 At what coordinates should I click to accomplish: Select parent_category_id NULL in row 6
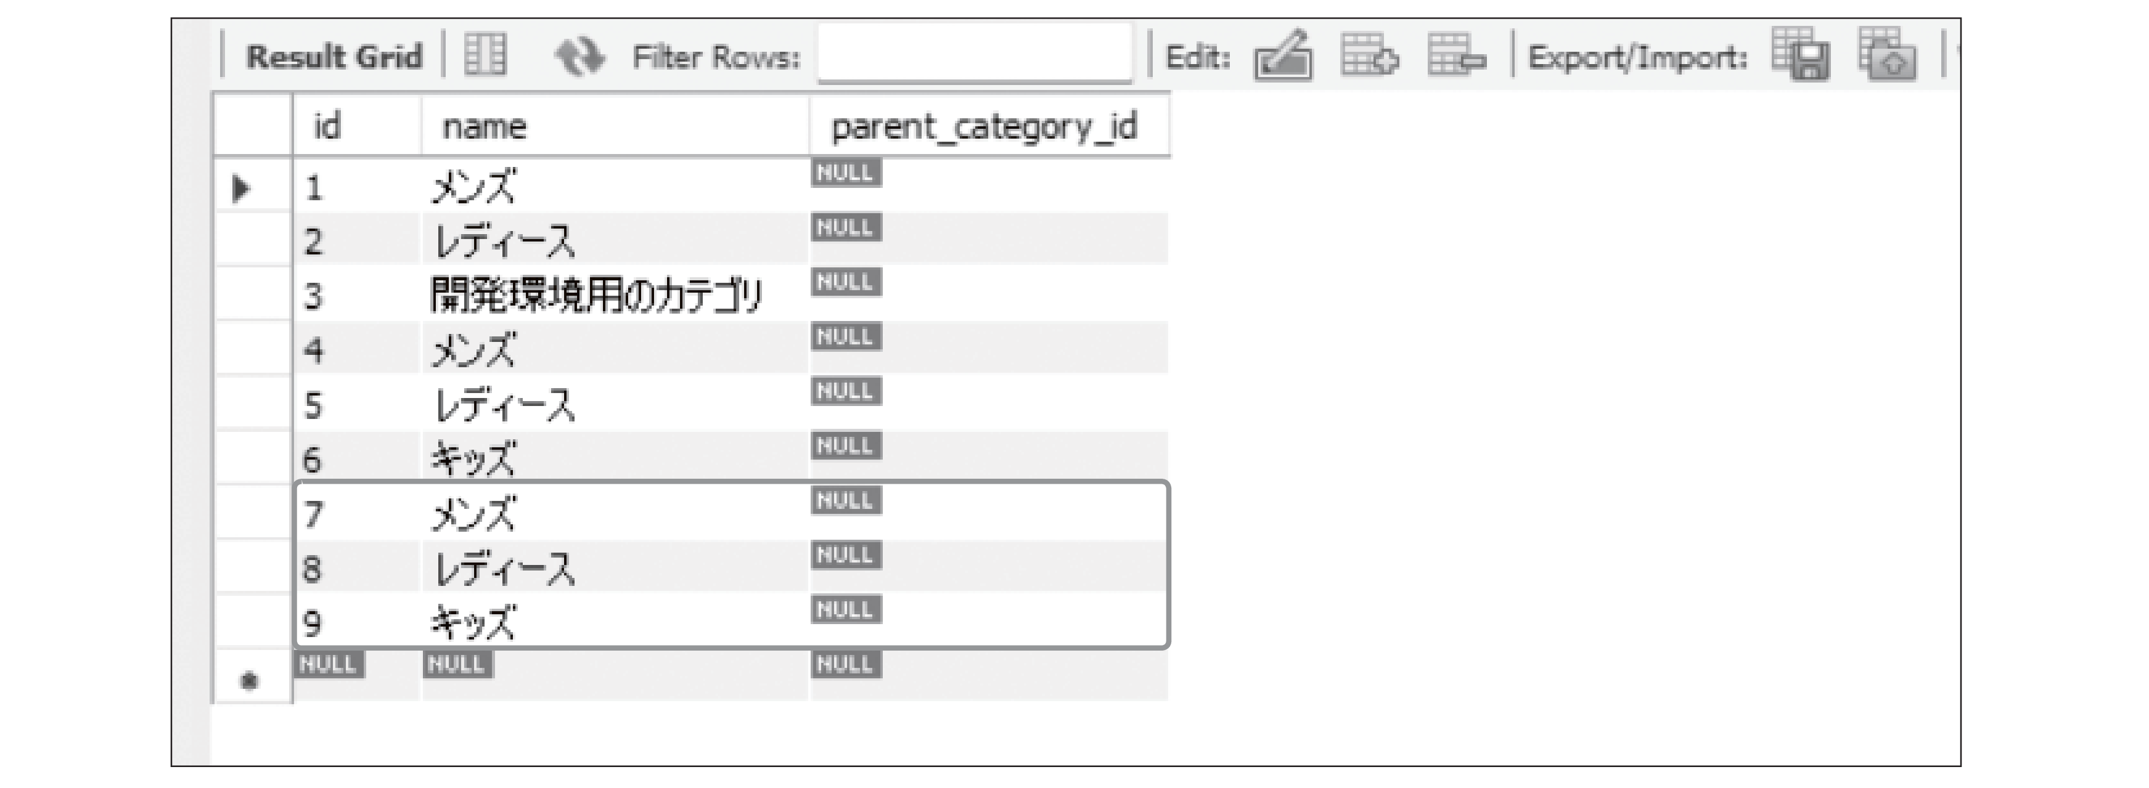(989, 458)
